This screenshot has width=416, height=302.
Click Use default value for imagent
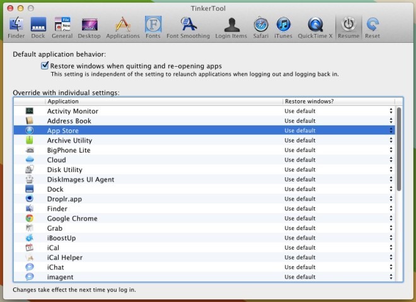(x=300, y=277)
